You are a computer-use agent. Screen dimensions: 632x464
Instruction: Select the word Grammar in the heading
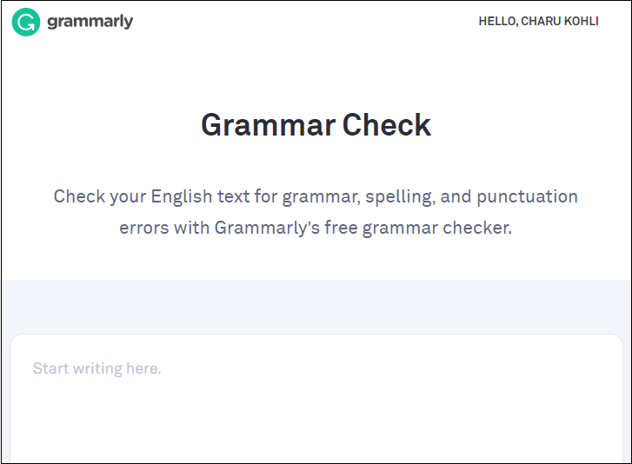click(x=268, y=125)
